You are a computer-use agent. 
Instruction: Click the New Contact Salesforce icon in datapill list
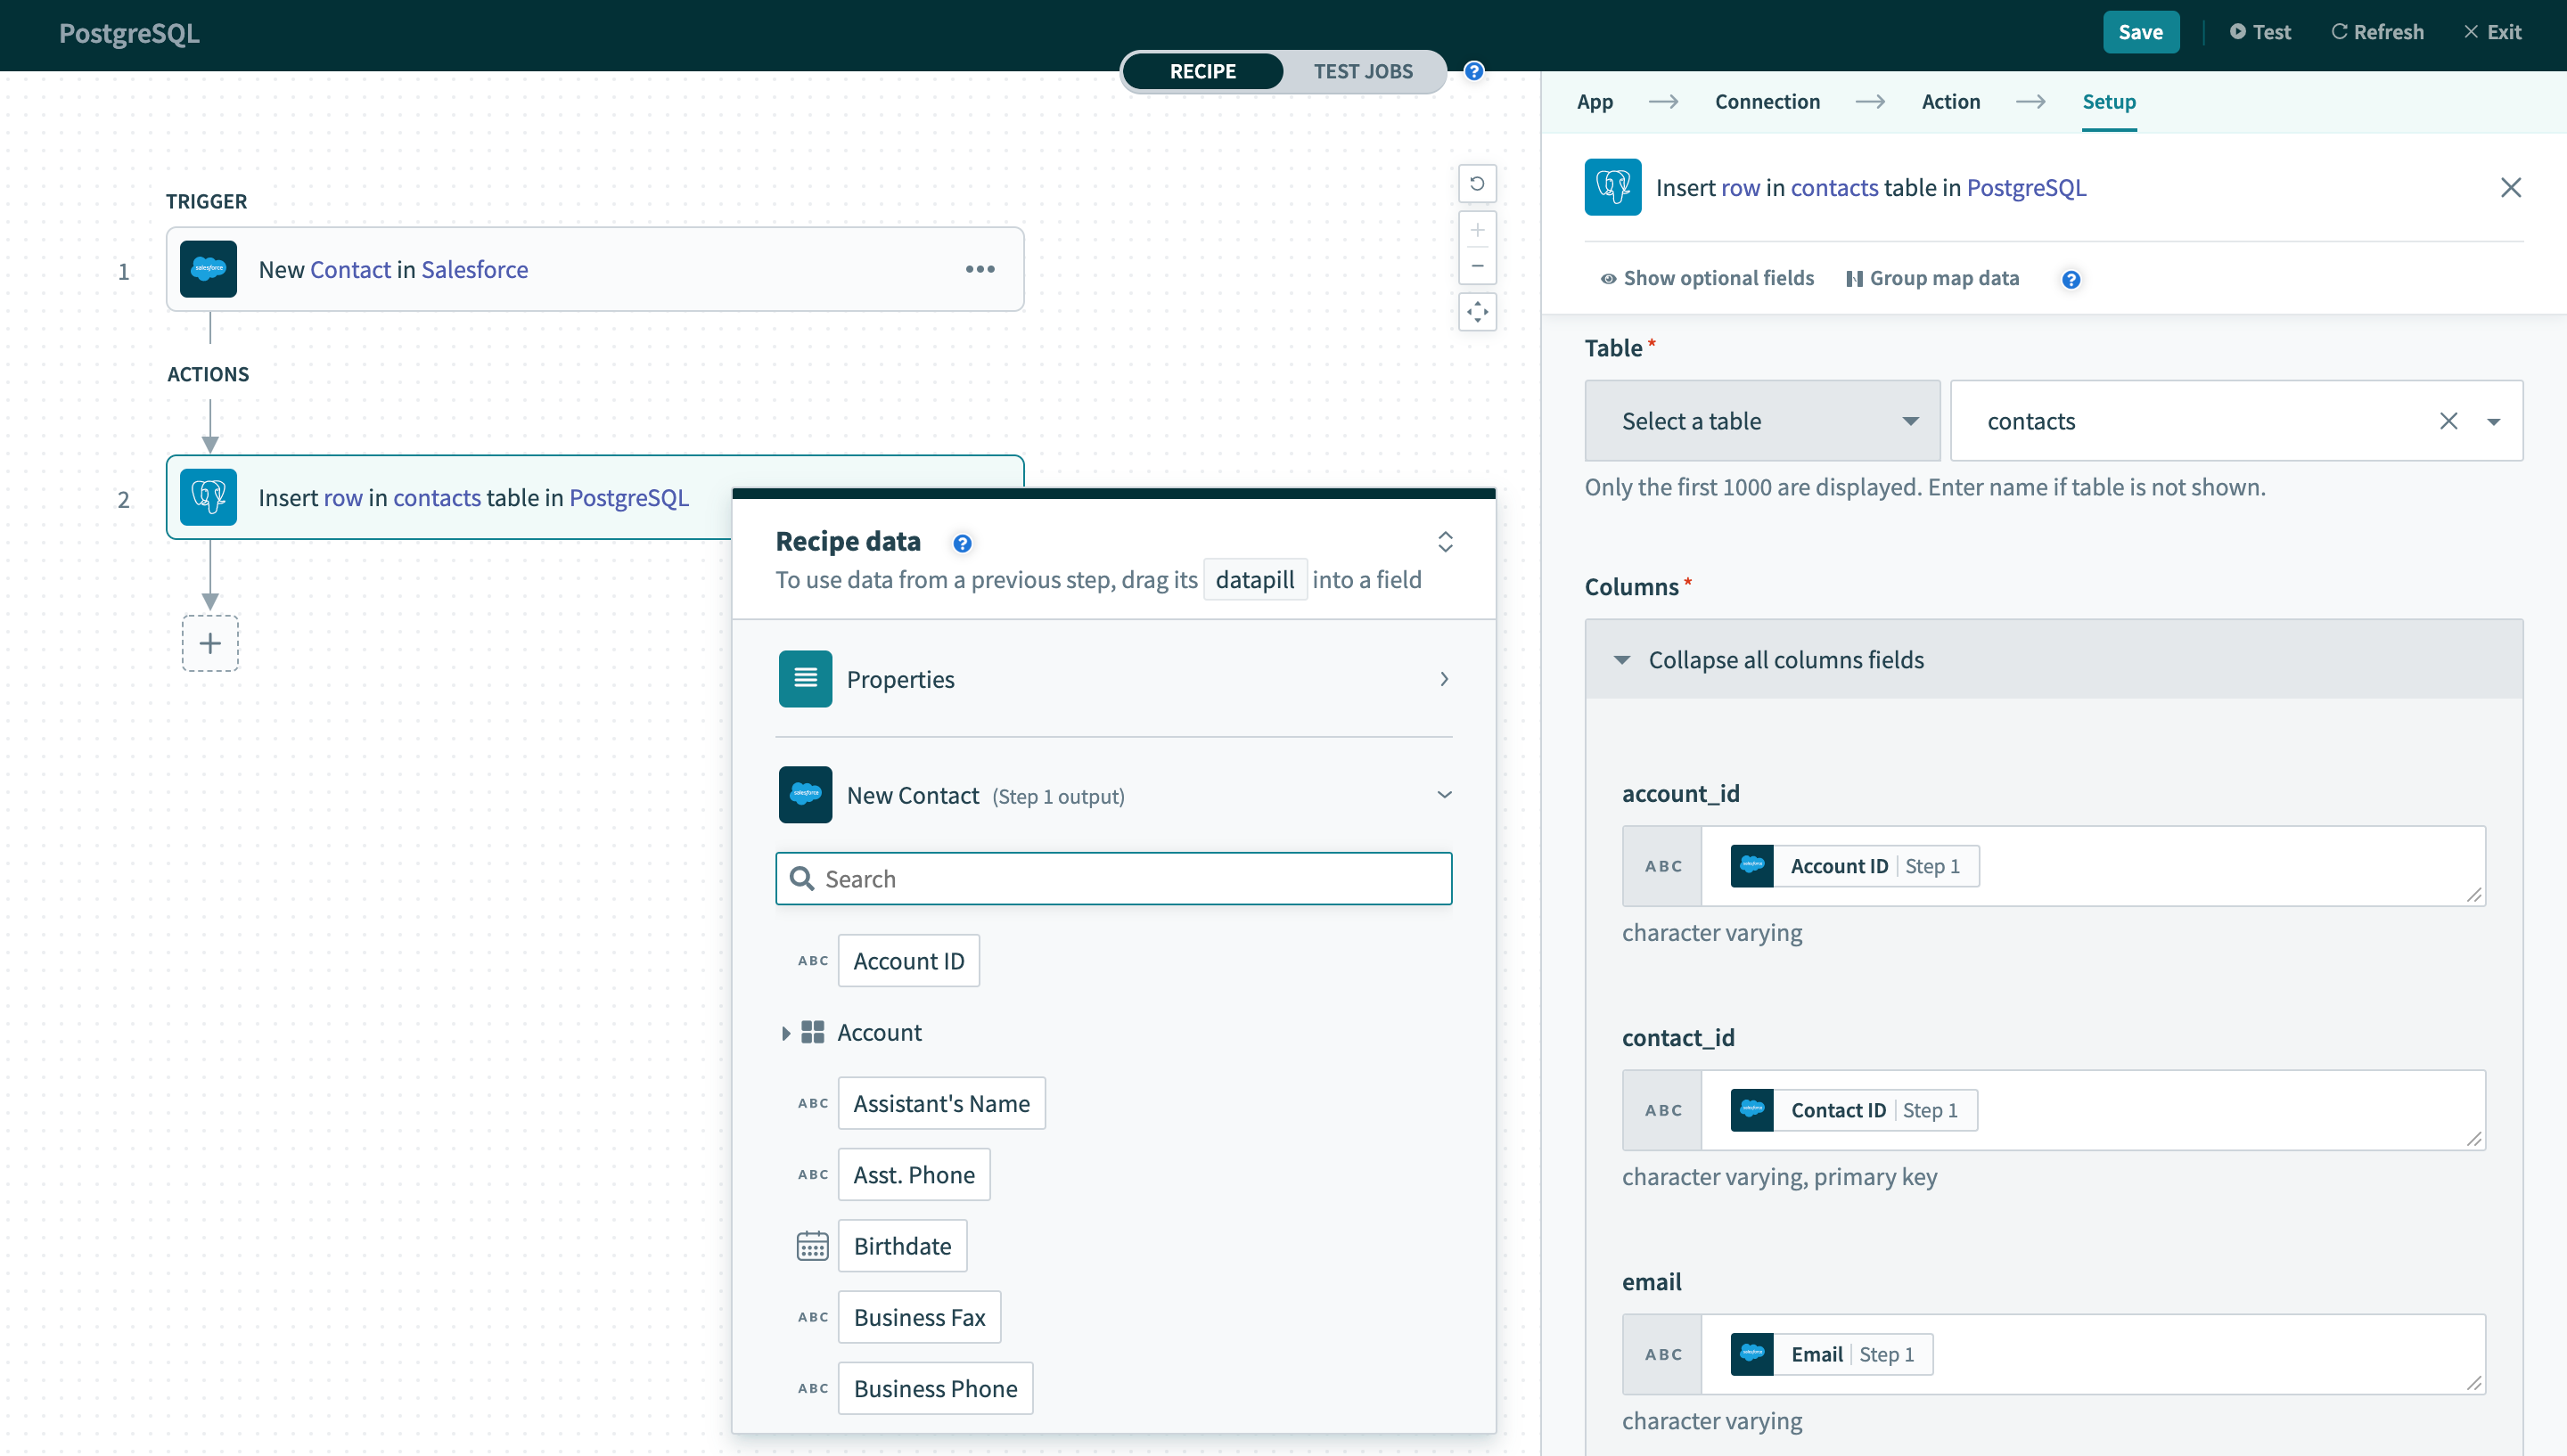coord(804,793)
